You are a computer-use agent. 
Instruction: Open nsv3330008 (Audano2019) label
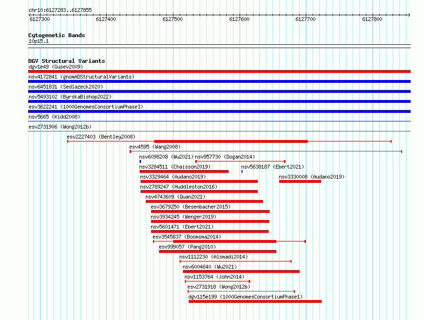click(312, 177)
